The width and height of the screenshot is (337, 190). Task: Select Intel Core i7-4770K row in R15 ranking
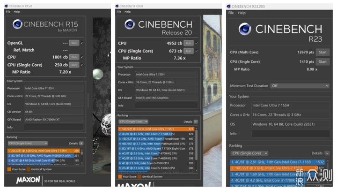pos(44,160)
